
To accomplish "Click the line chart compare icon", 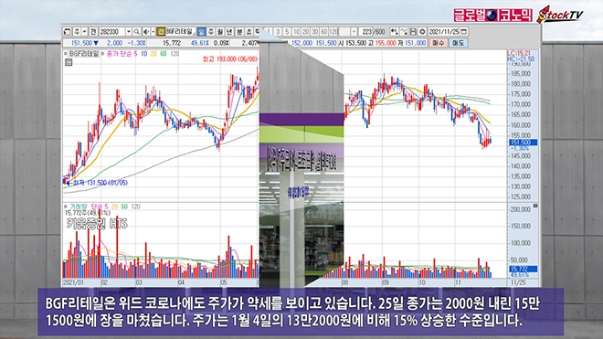I will click(x=404, y=32).
